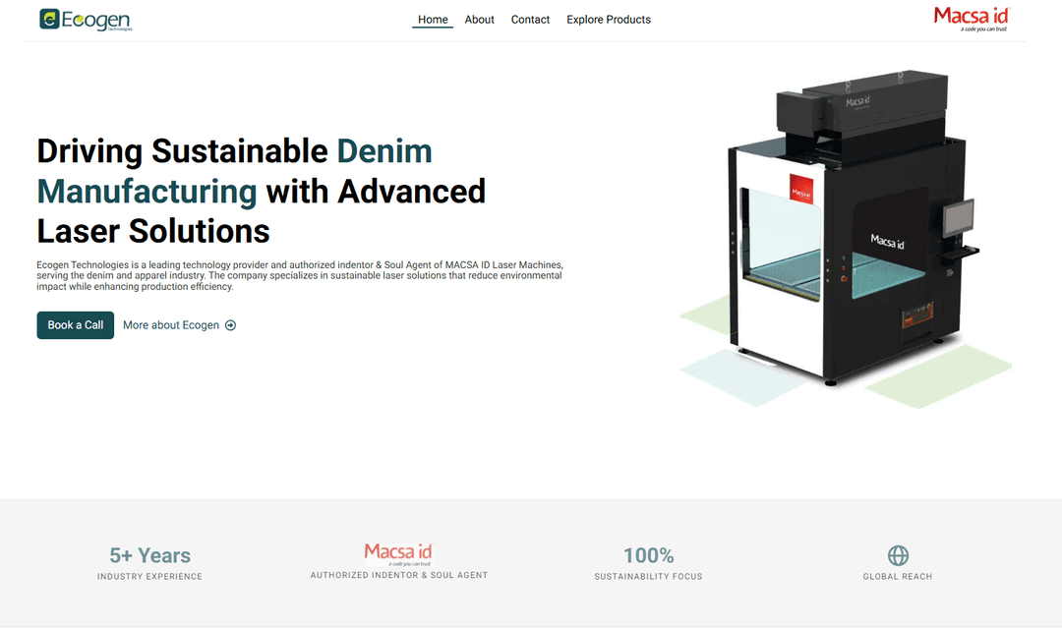Click the 5+ Years statistic

point(149,555)
